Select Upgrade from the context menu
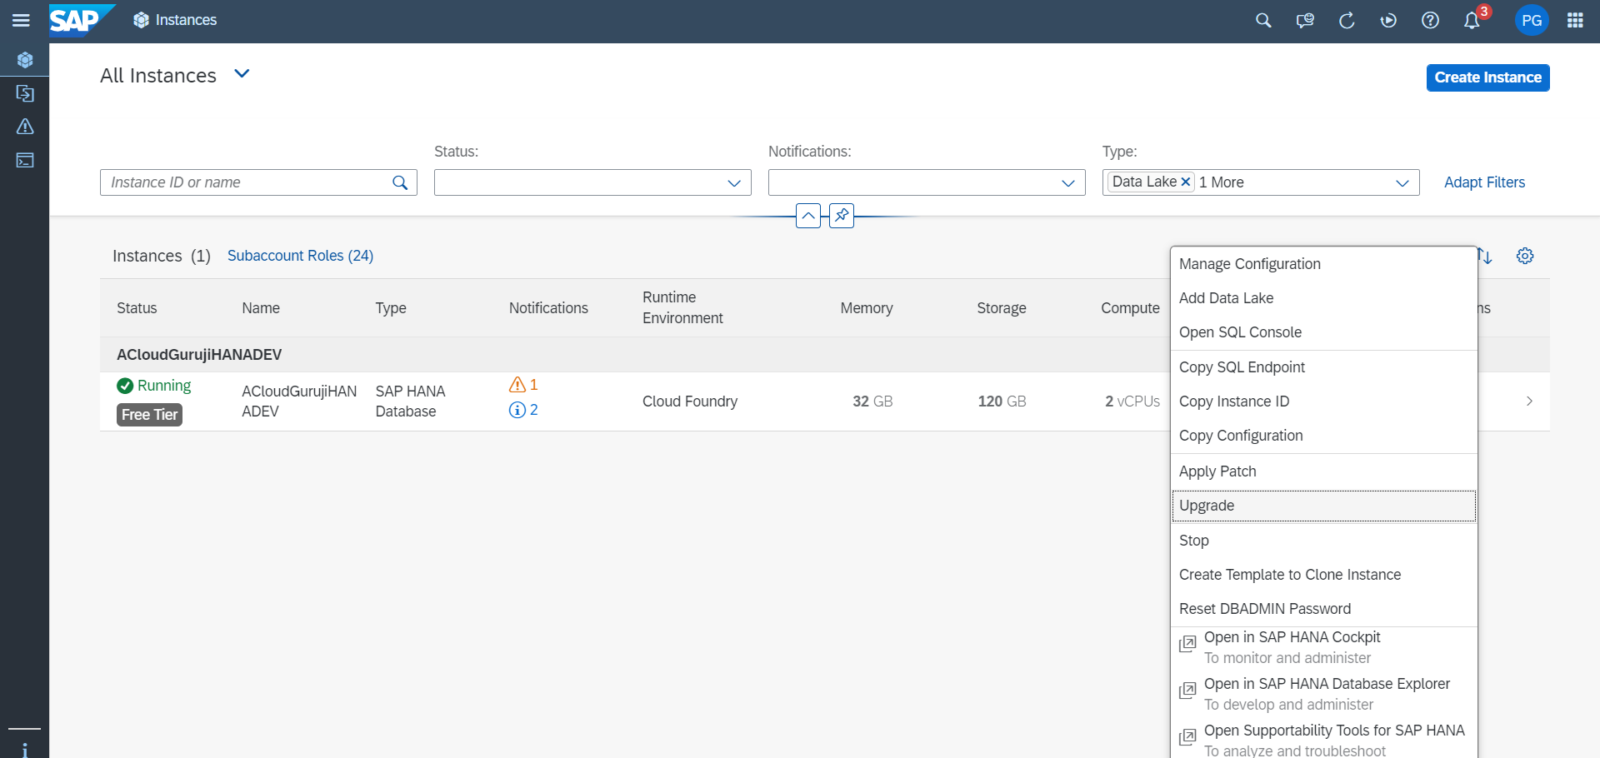The height and width of the screenshot is (758, 1600). click(x=1207, y=506)
